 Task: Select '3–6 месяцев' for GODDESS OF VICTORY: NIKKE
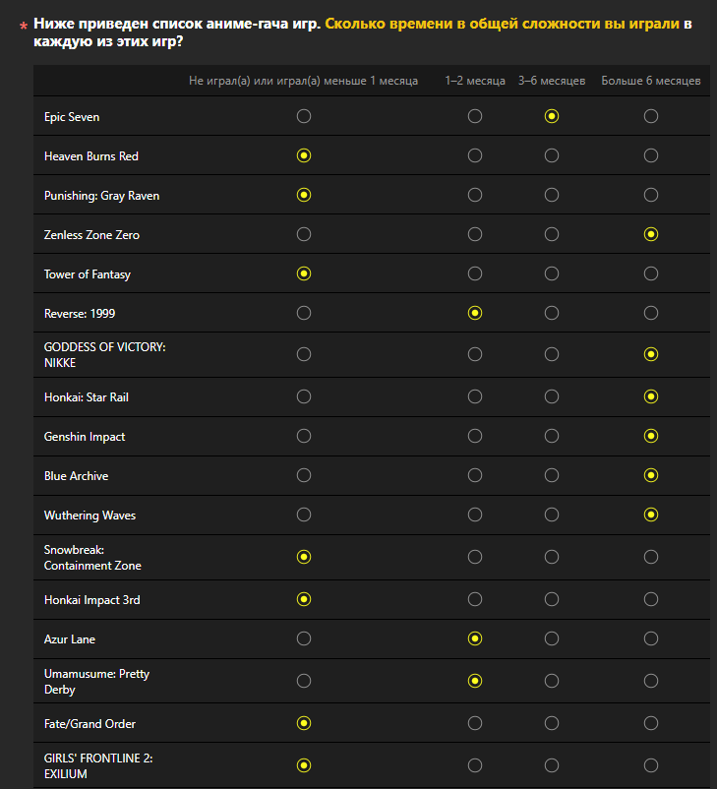pos(552,354)
